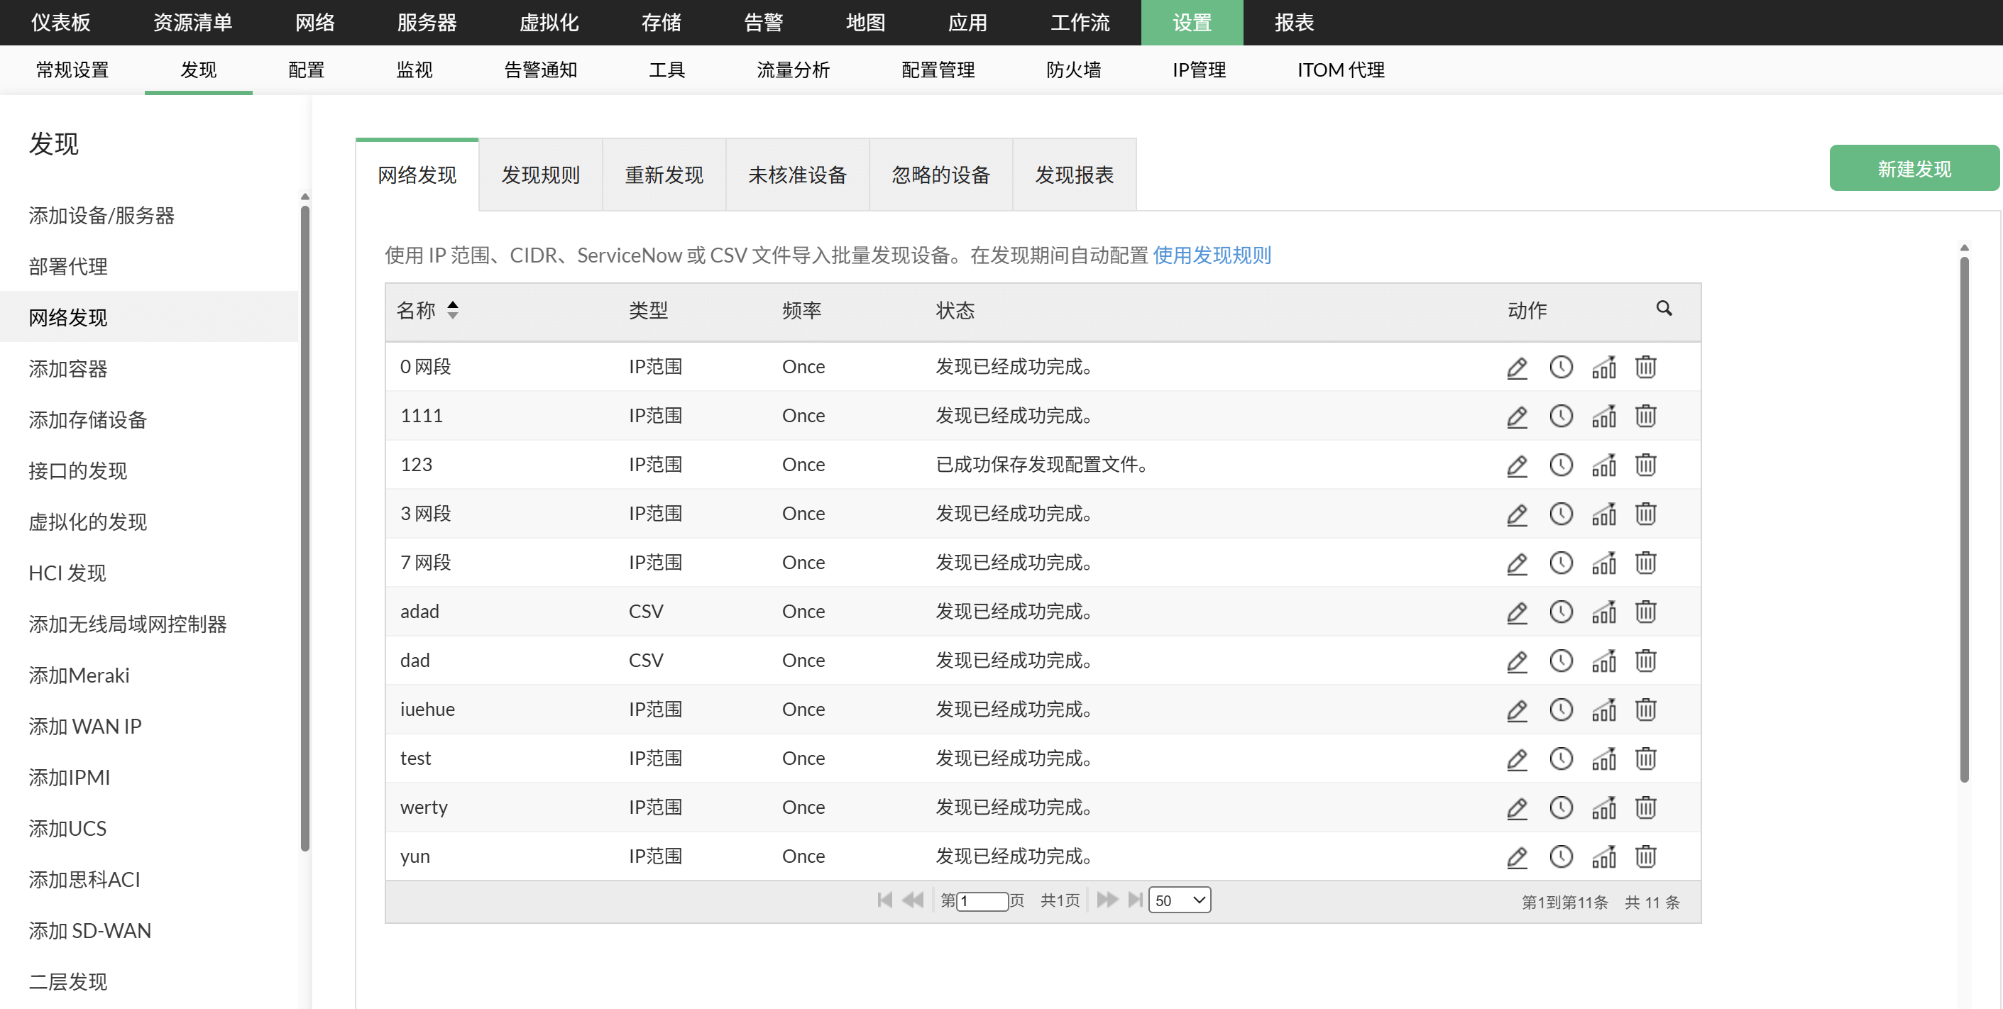2003x1009 pixels.
Task: Open rows-per-page dropdown showing 50
Action: (1179, 900)
